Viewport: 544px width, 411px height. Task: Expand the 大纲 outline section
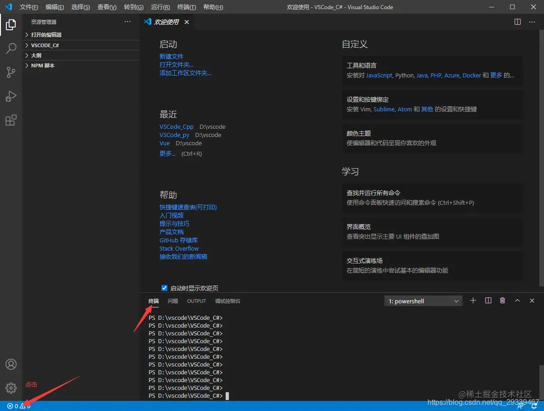pos(81,55)
